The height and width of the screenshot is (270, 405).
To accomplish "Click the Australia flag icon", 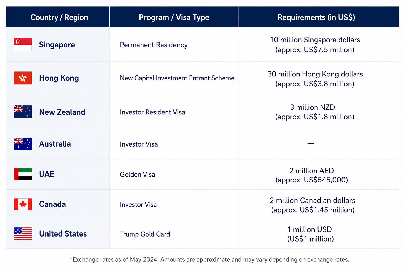I will [x=23, y=144].
